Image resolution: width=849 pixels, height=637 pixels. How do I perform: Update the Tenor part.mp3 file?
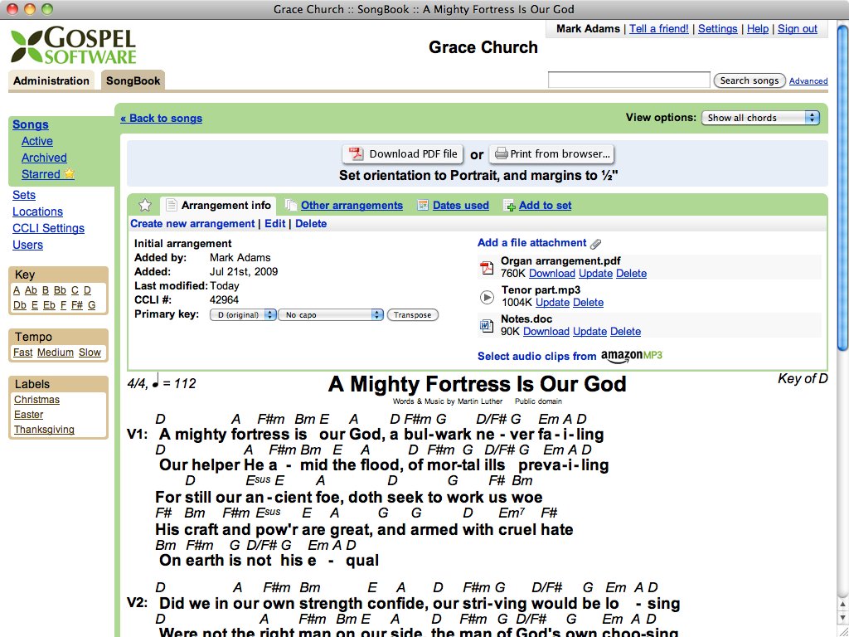click(552, 302)
